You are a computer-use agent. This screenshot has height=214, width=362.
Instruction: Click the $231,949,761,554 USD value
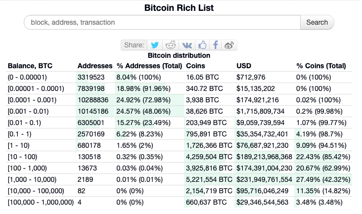pyautogui.click(x=264, y=179)
